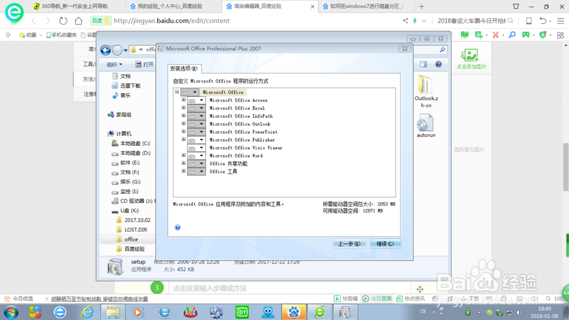The width and height of the screenshot is (569, 320).
Task: Click the browser home icon
Action: [x=79, y=20]
